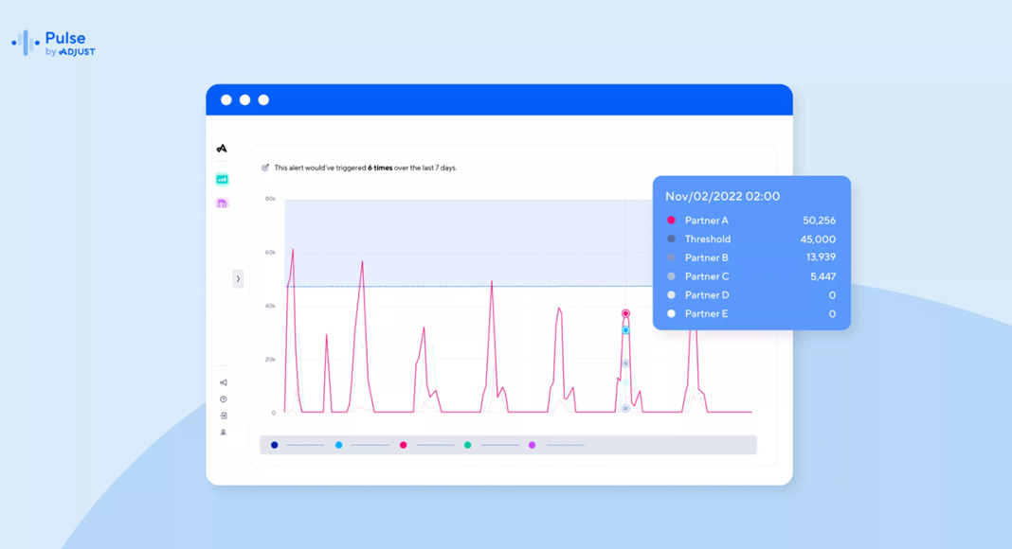Click the dot beside Threshold in tooltip
The width and height of the screenshot is (1012, 549).
coord(671,239)
